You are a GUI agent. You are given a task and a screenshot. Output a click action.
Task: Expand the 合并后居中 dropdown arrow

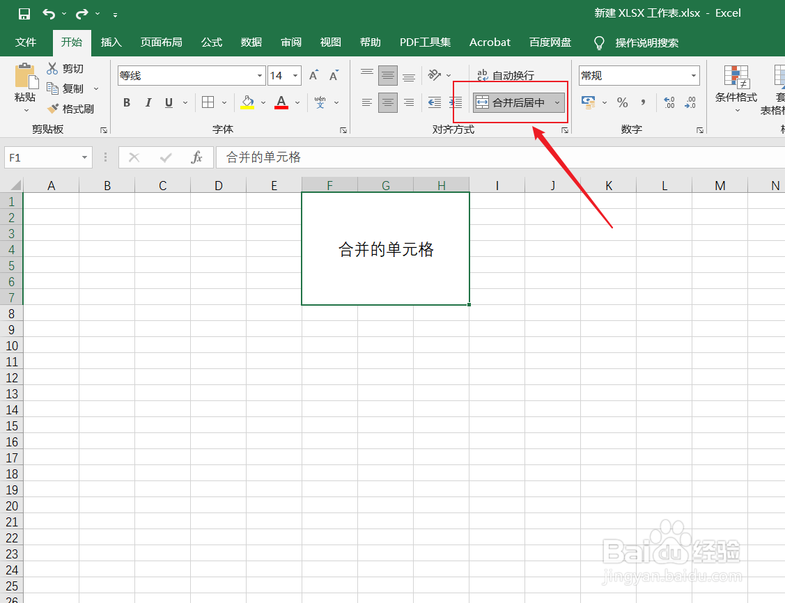point(557,102)
